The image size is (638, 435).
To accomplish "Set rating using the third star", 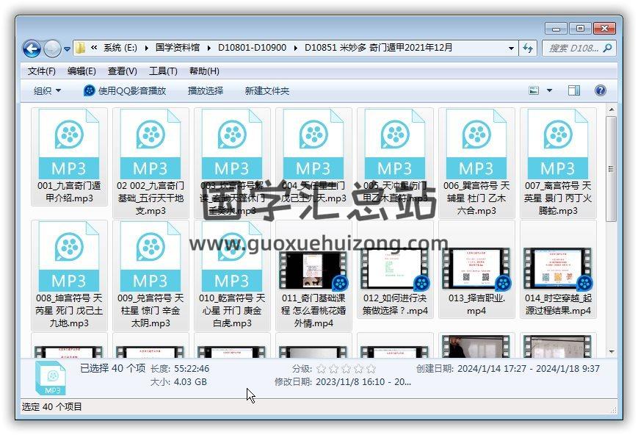I will [x=345, y=368].
